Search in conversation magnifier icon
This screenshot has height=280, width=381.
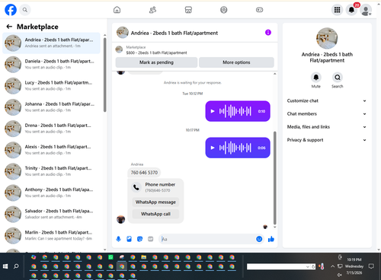pos(338,77)
